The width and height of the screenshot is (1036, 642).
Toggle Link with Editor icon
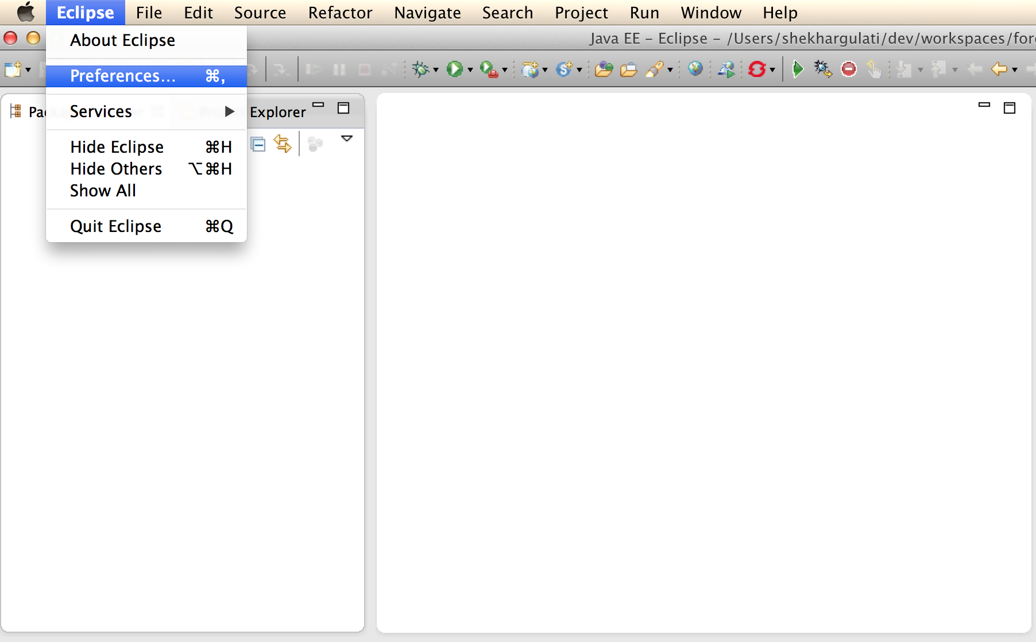pos(283,144)
